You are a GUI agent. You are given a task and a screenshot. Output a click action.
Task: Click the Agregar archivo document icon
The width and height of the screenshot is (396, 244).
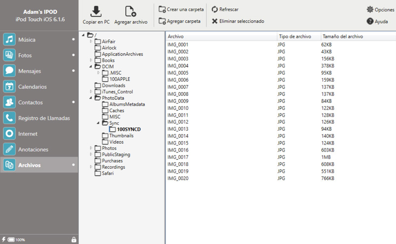(x=131, y=11)
